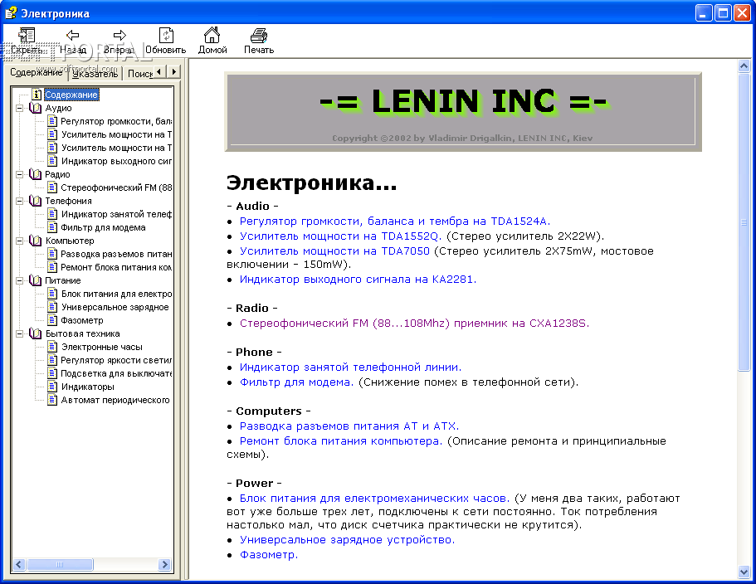Open link Индикатор выходного сигнала на KA2281

pos(358,279)
